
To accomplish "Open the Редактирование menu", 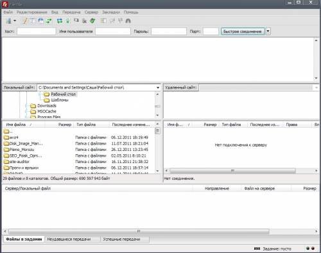I will (32, 12).
